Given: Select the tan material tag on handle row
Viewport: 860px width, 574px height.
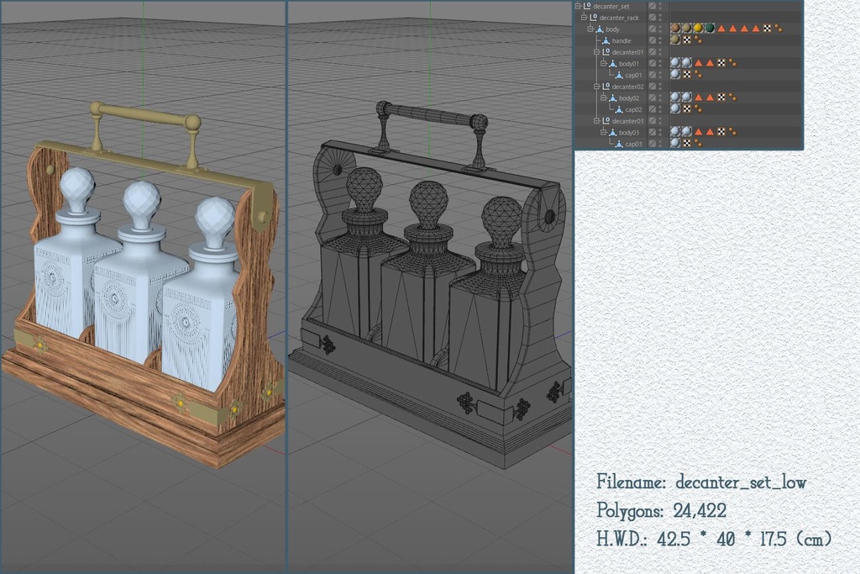Looking at the screenshot, I should pyautogui.click(x=675, y=40).
